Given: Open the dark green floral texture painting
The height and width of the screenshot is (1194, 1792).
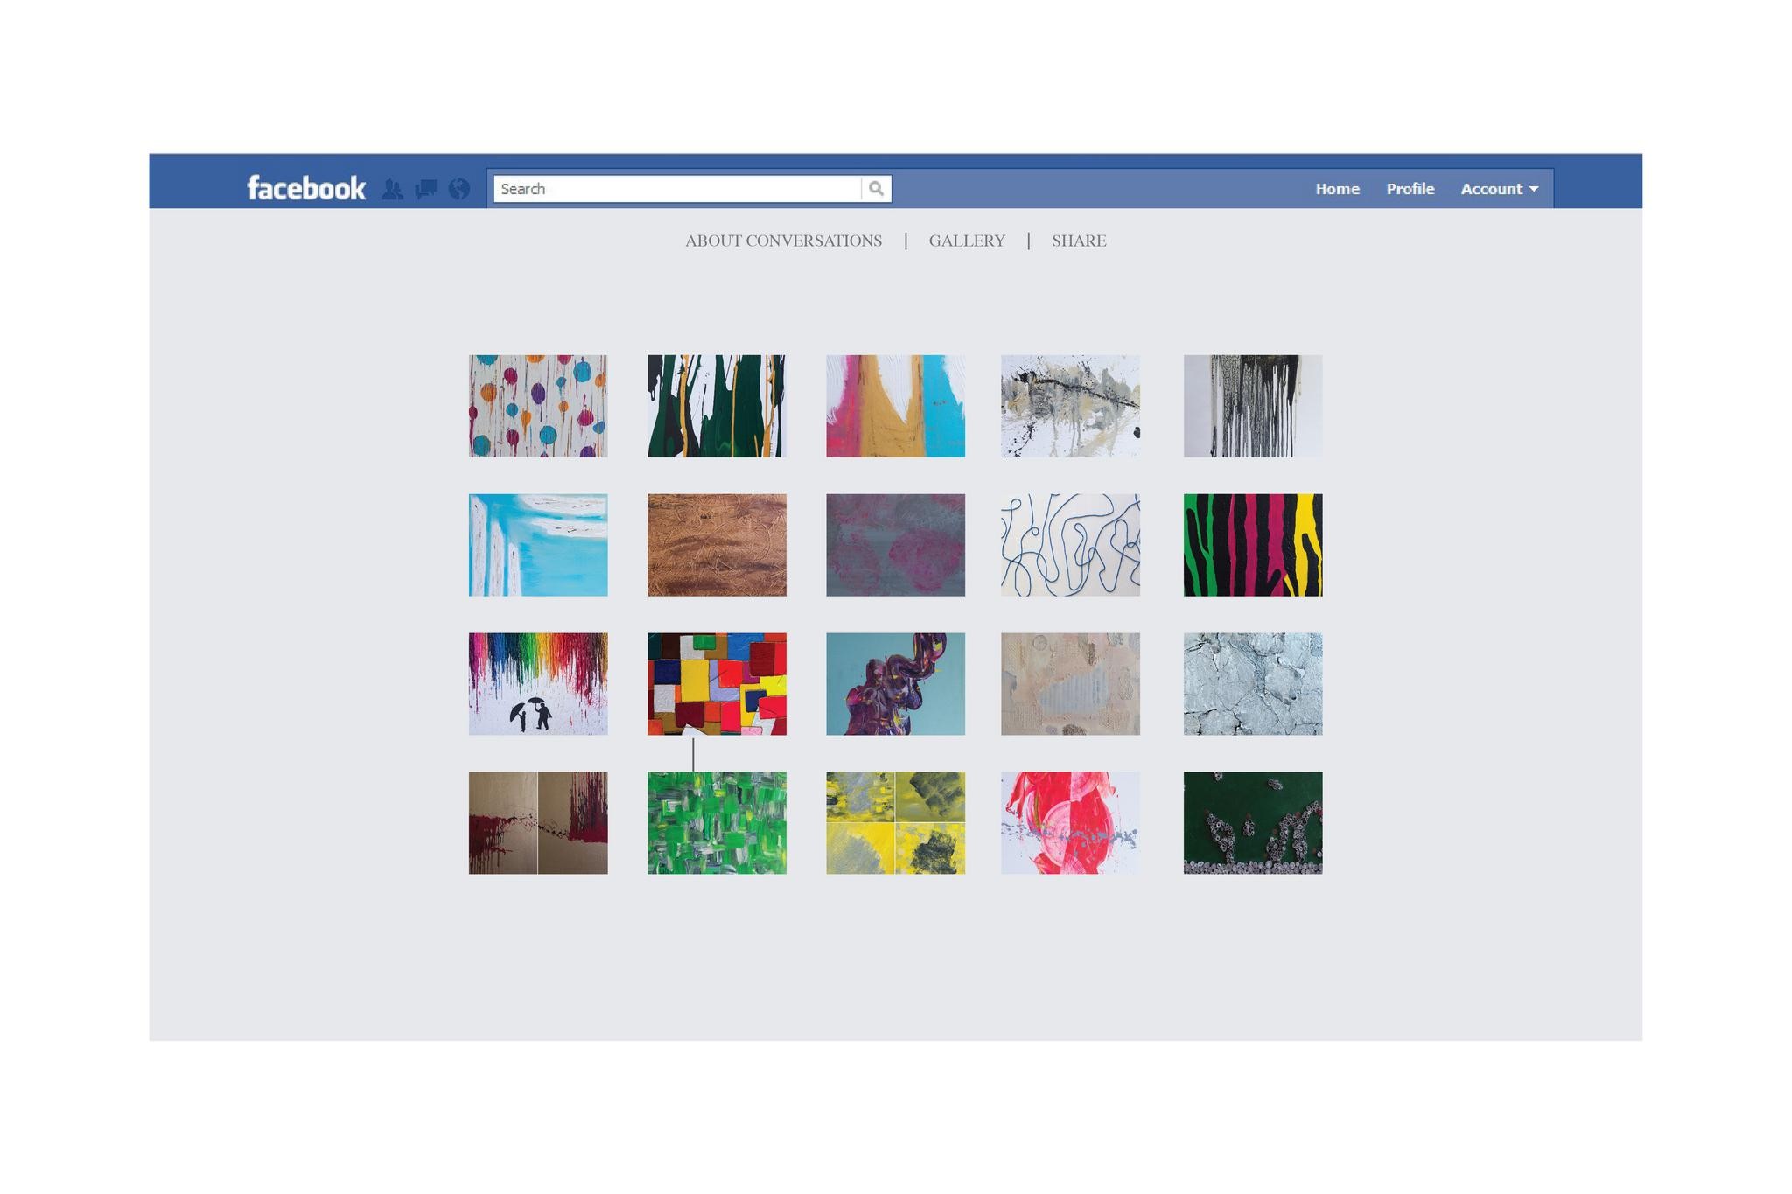Looking at the screenshot, I should pyautogui.click(x=1253, y=823).
